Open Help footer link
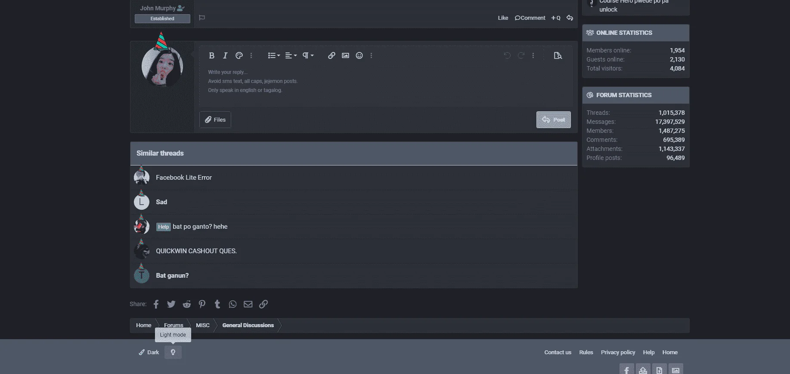Viewport: 790px width, 374px height. point(648,352)
